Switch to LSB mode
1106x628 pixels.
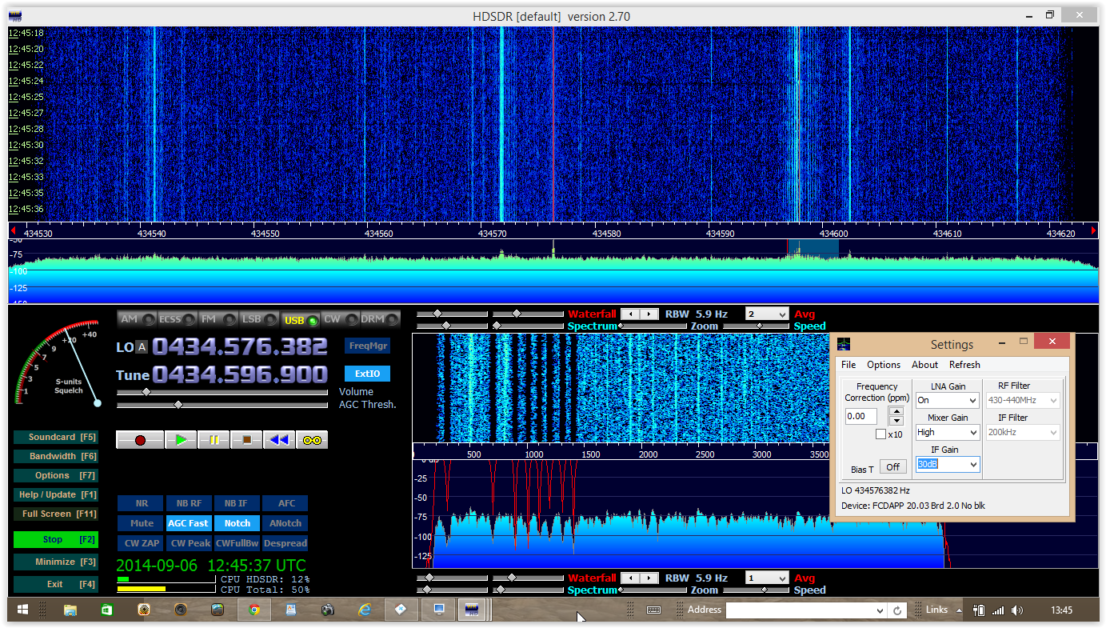259,319
